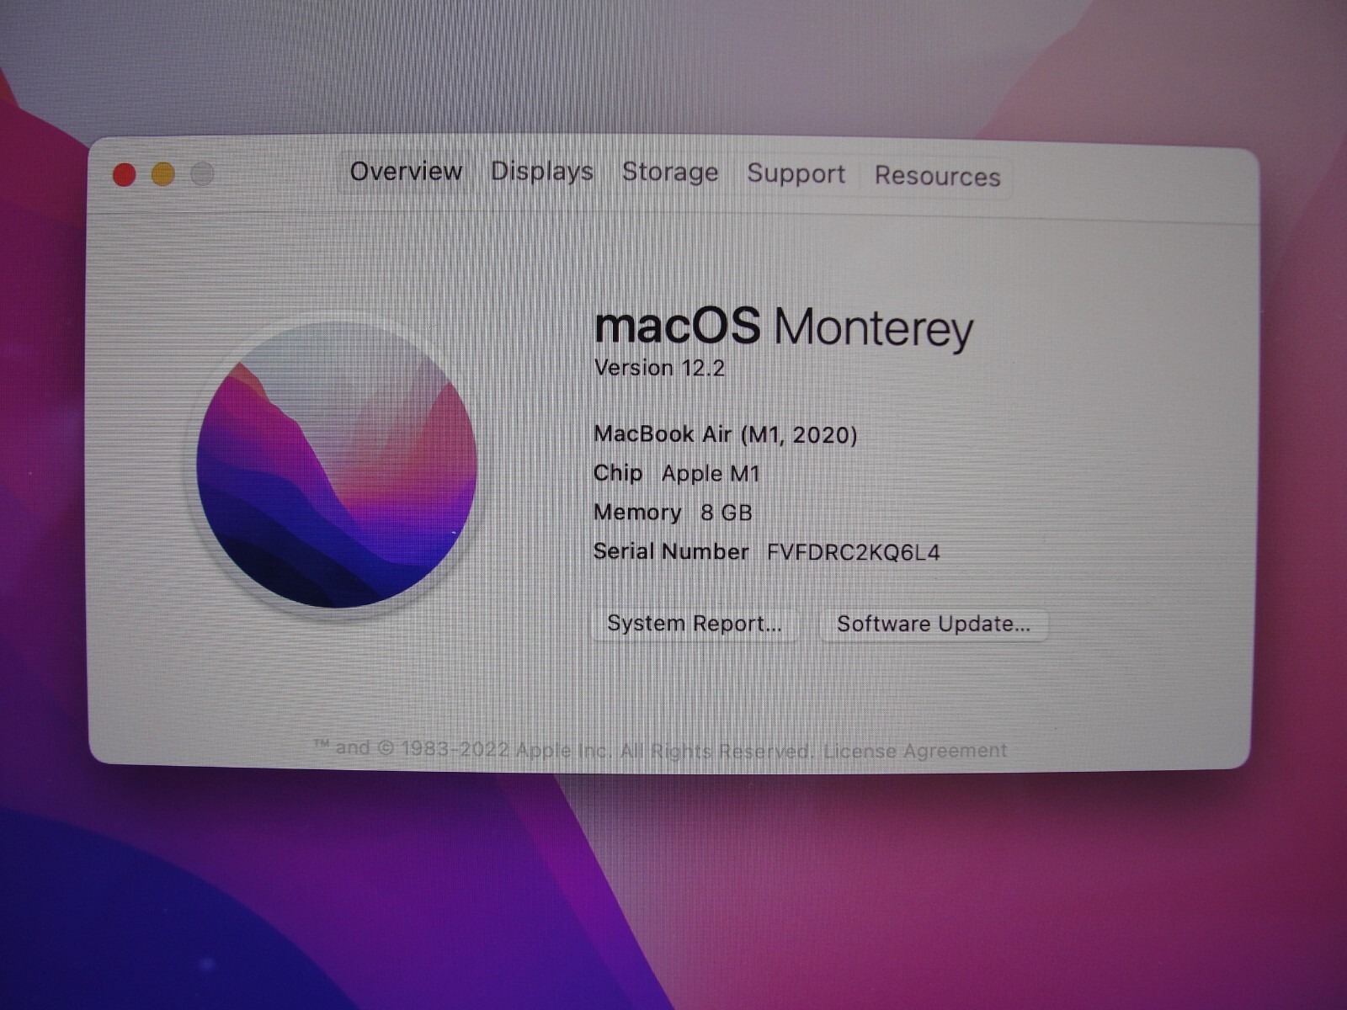The height and width of the screenshot is (1010, 1347).
Task: Click the macOS Monterey title
Action: coord(784,327)
